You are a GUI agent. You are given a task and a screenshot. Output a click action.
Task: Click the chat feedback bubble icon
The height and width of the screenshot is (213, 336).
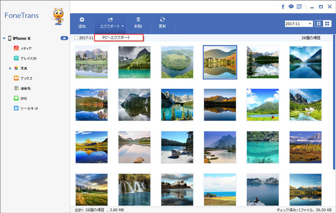291,7
